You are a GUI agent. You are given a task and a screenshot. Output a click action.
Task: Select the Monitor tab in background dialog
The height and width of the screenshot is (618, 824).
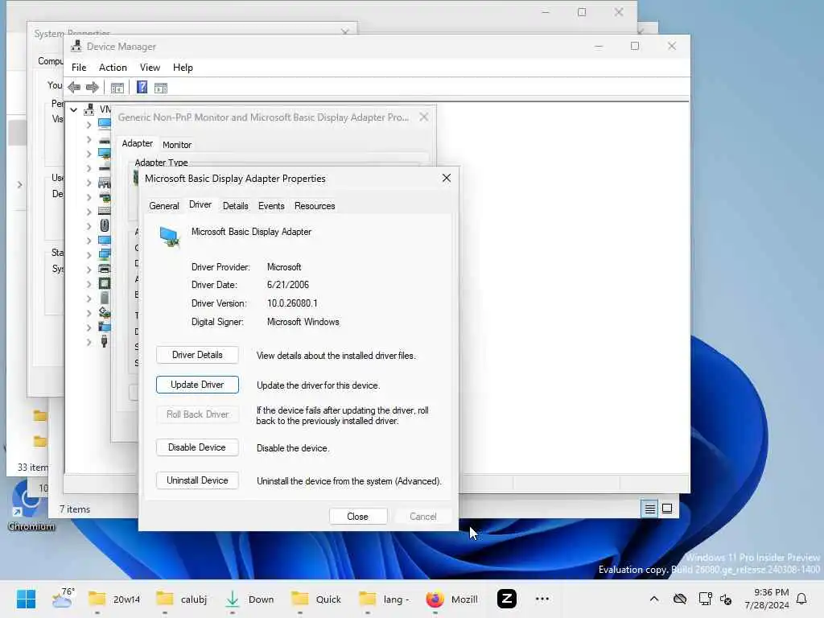click(177, 145)
